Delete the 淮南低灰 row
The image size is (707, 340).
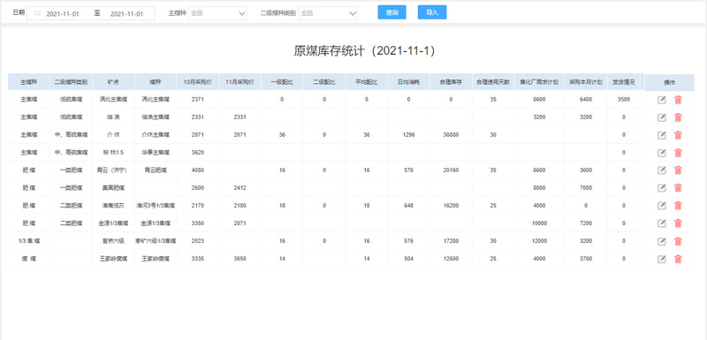pyautogui.click(x=678, y=206)
